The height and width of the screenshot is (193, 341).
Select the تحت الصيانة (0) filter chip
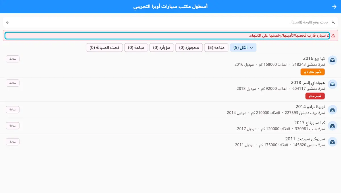click(x=104, y=48)
